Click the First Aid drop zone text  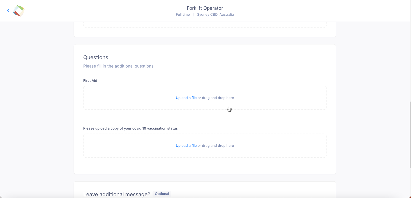(216, 98)
